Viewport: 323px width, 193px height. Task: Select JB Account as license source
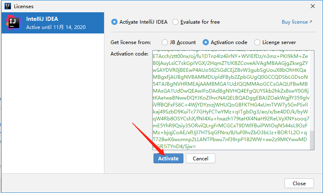178,42
